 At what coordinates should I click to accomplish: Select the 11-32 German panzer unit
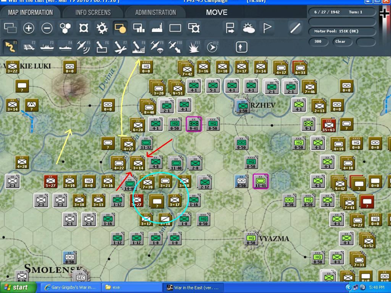[x=146, y=143]
